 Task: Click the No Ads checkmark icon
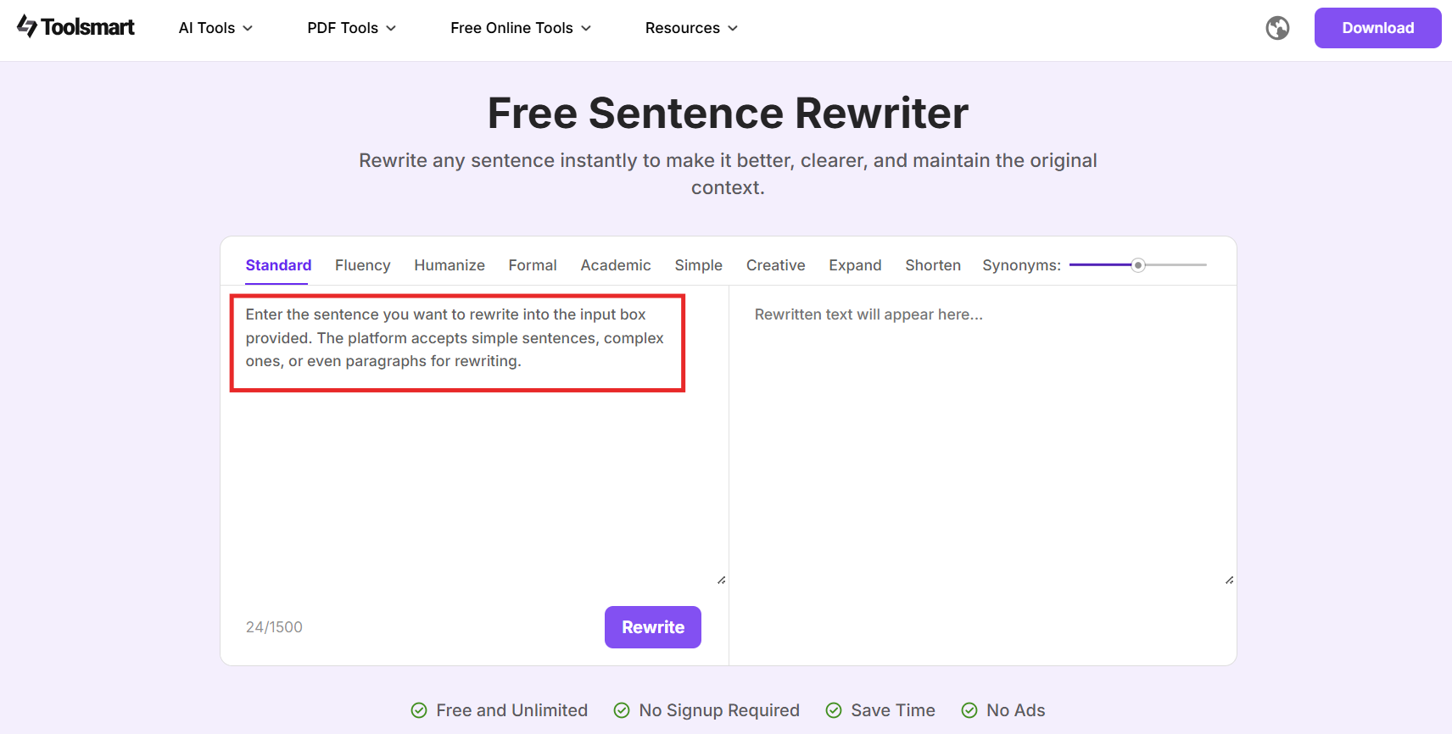coord(969,710)
